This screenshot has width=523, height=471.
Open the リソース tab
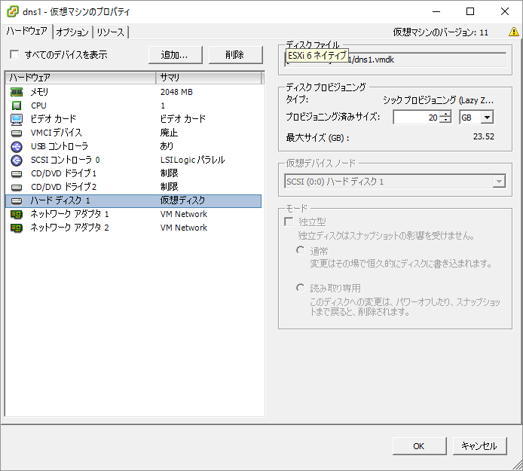click(110, 32)
